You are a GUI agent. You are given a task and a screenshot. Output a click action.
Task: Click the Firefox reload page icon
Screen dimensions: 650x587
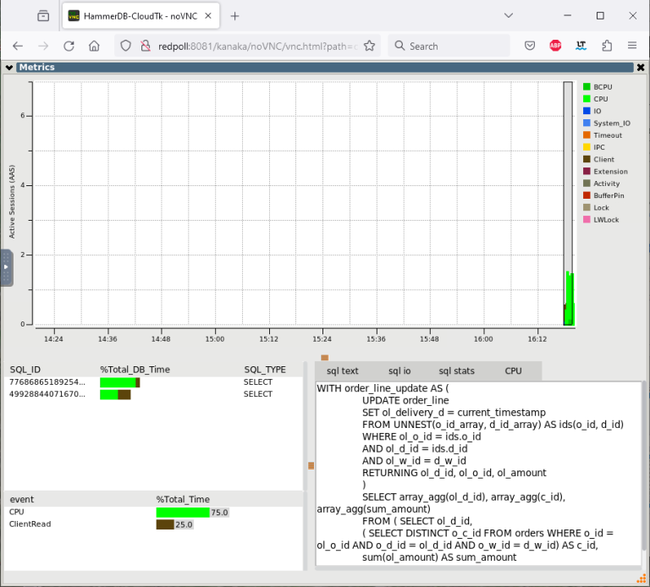(x=69, y=46)
